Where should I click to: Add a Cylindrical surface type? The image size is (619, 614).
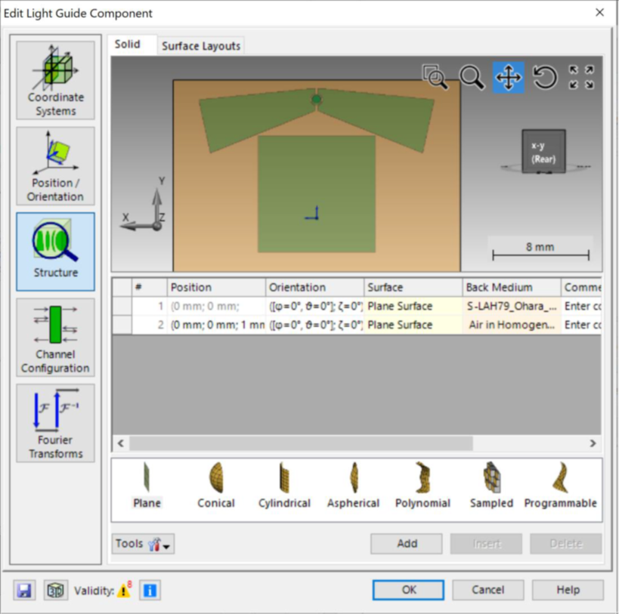284,486
